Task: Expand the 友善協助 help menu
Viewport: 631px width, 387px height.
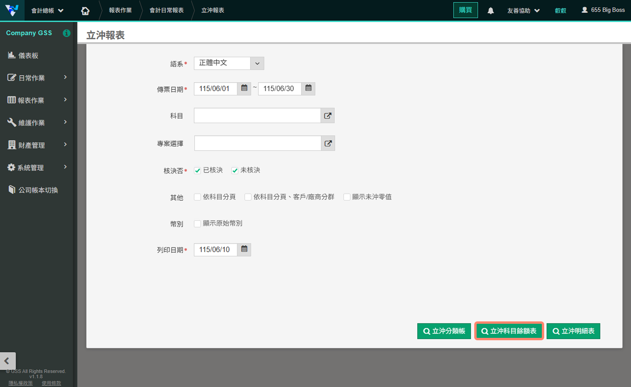Action: pyautogui.click(x=523, y=11)
